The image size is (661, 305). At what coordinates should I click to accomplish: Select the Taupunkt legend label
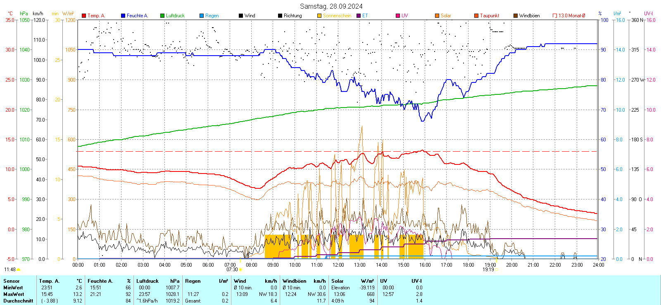pos(490,16)
